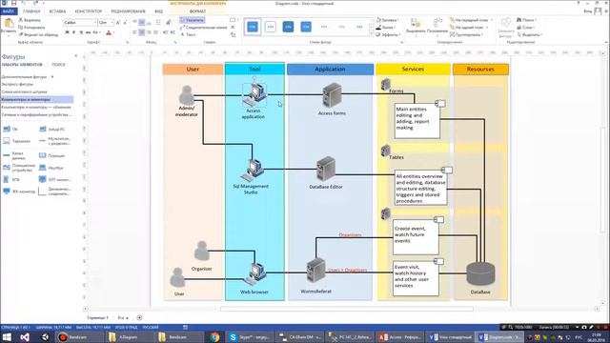Switch to the Format (Формат) tab
The image size is (610, 343).
click(x=197, y=11)
